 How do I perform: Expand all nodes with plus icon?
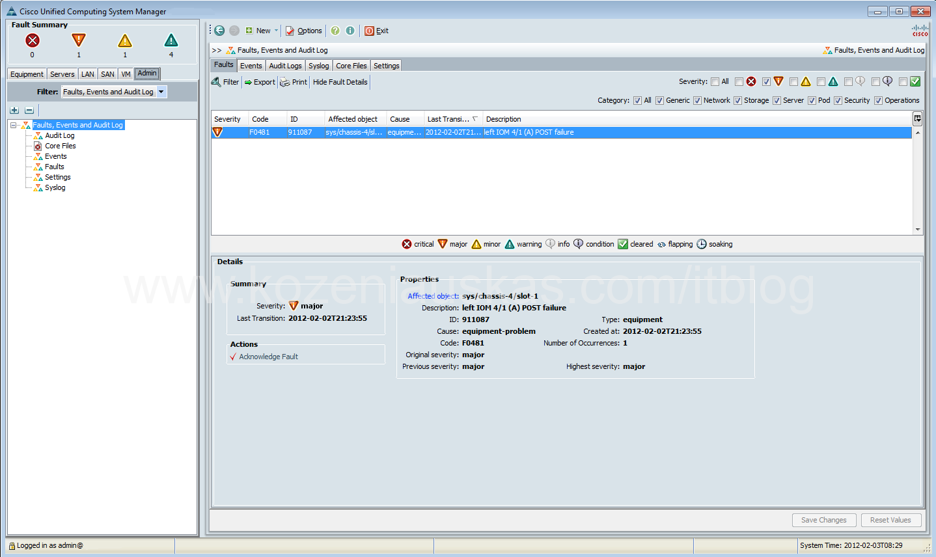pos(14,110)
